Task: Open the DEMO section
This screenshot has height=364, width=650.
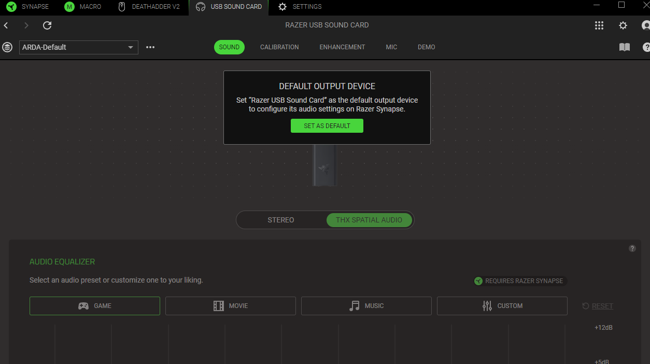Action: [x=427, y=47]
